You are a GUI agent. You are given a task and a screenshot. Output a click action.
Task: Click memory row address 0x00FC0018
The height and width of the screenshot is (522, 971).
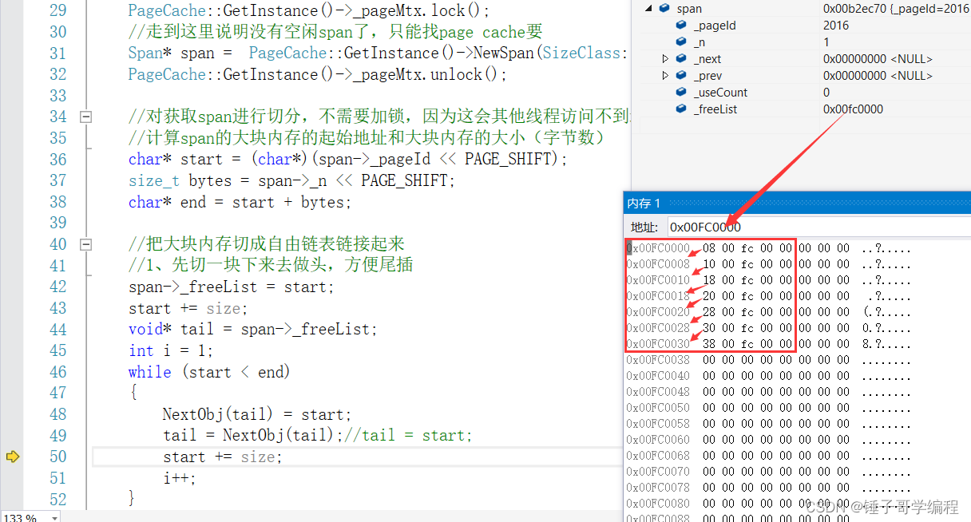(658, 296)
